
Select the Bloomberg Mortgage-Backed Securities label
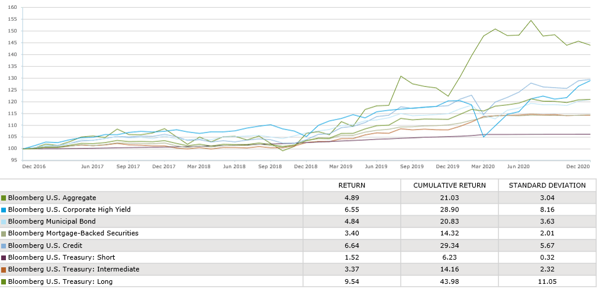coord(73,234)
